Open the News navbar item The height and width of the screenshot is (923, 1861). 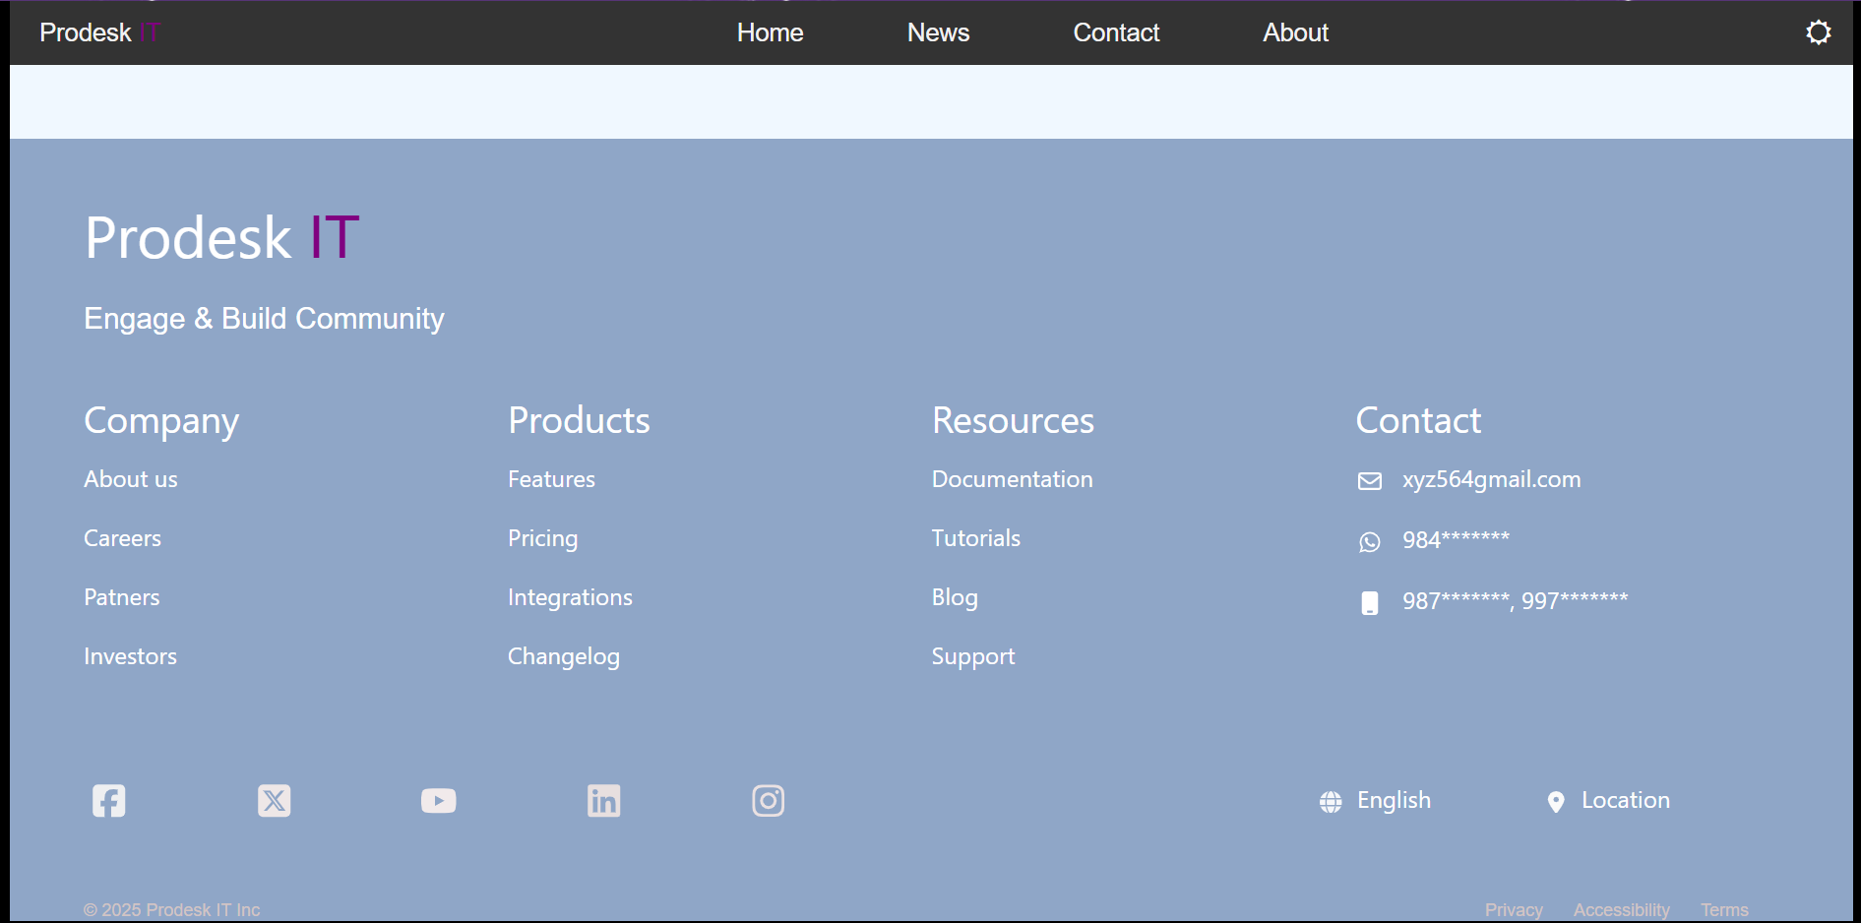(938, 32)
